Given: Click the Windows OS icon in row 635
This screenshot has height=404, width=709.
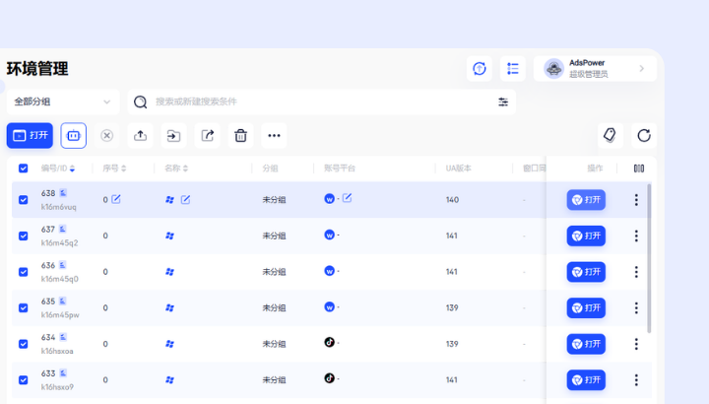Looking at the screenshot, I should (x=169, y=308).
